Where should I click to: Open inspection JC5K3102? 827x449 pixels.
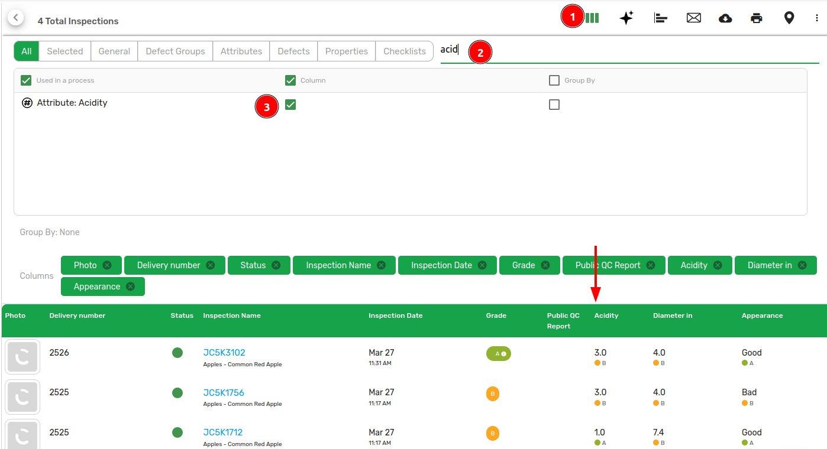coord(224,353)
